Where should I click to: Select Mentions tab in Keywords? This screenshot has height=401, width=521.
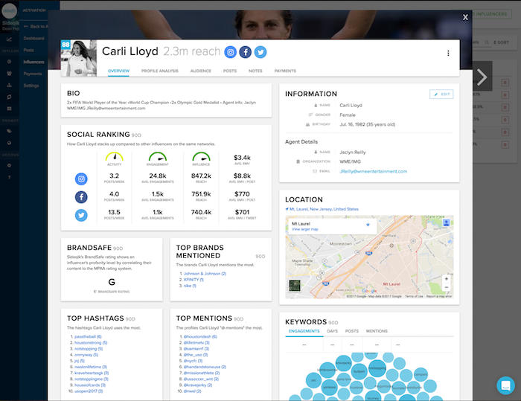[377, 331]
